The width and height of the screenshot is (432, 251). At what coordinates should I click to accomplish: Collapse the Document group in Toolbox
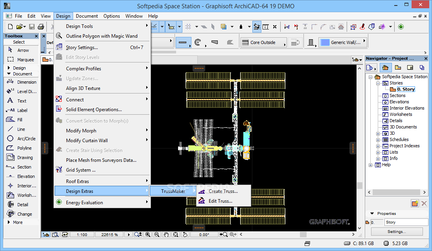(x=9, y=74)
